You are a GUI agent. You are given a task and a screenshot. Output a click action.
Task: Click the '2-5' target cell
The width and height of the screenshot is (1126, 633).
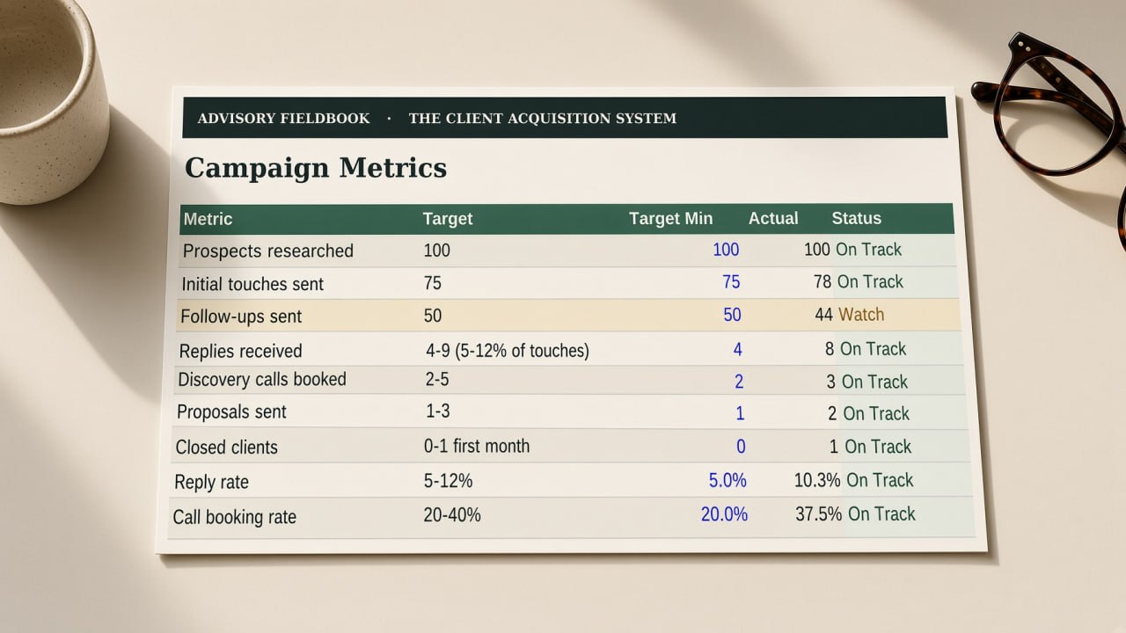(x=438, y=380)
